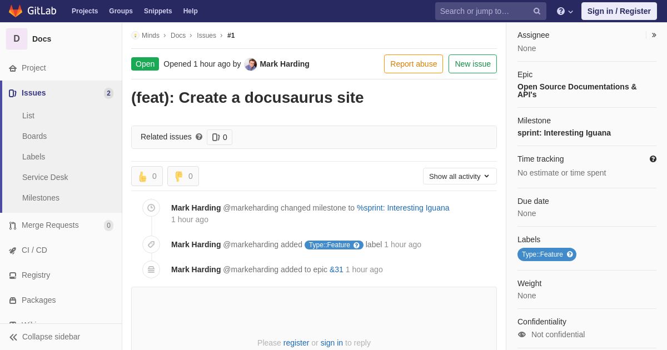Open the Show all activity dropdown
The height and width of the screenshot is (350, 667).
pyautogui.click(x=460, y=176)
